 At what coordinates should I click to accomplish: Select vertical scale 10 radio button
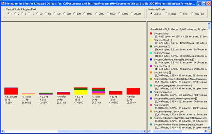pos(29,14)
